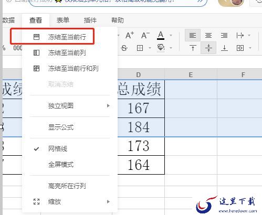
Task: Align text left in toolbar
Action: click(x=193, y=35)
